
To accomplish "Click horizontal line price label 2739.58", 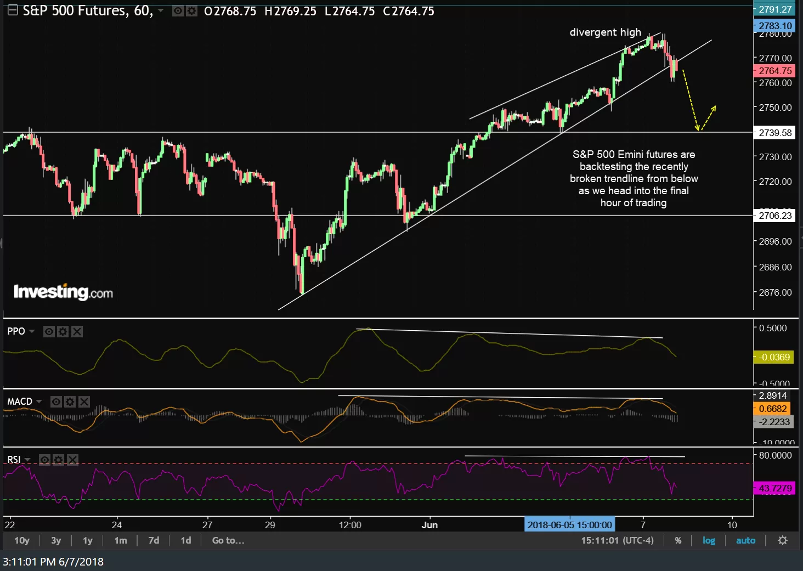I will pyautogui.click(x=774, y=133).
